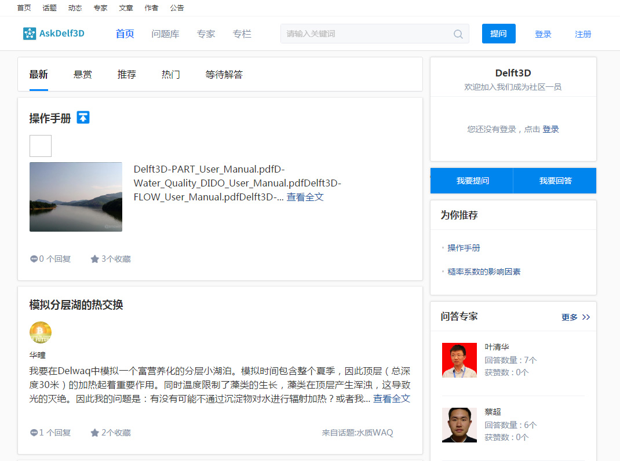Viewport: 620px width, 461px height.
Task: Switch to the 最新 tab
Action: click(39, 74)
